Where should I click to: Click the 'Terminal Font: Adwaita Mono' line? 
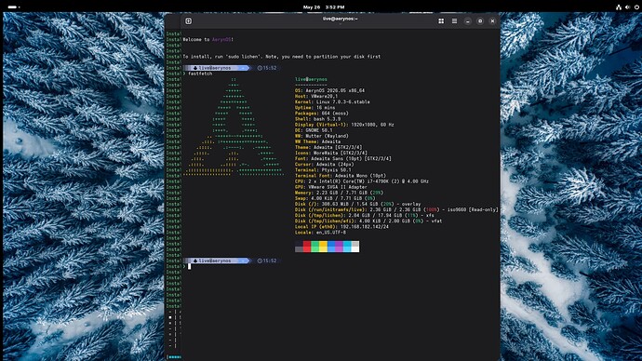pyautogui.click(x=341, y=176)
